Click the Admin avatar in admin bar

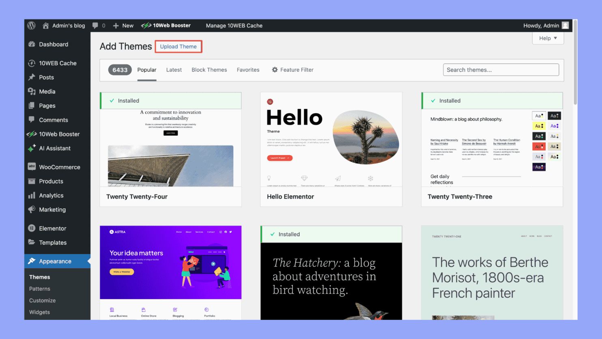point(565,26)
